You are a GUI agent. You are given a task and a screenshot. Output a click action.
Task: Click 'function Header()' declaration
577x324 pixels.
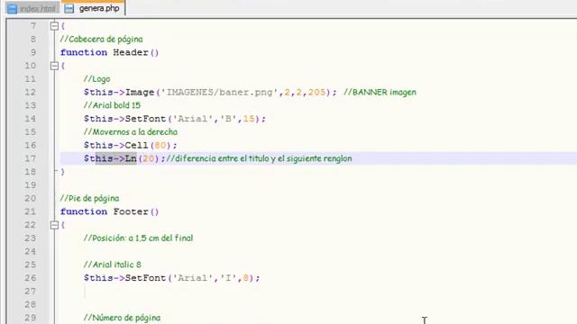click(110, 52)
